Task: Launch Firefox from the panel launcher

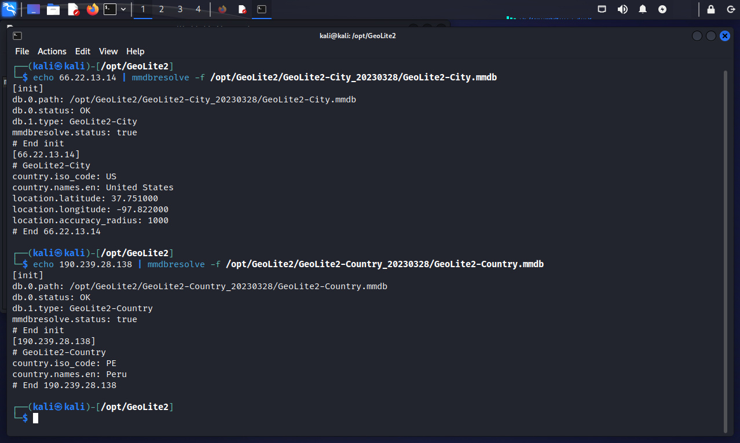Action: point(92,9)
